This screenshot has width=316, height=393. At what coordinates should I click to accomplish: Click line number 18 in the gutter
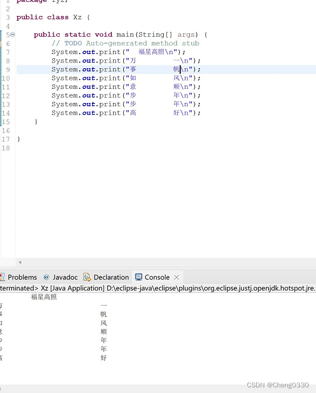6,148
